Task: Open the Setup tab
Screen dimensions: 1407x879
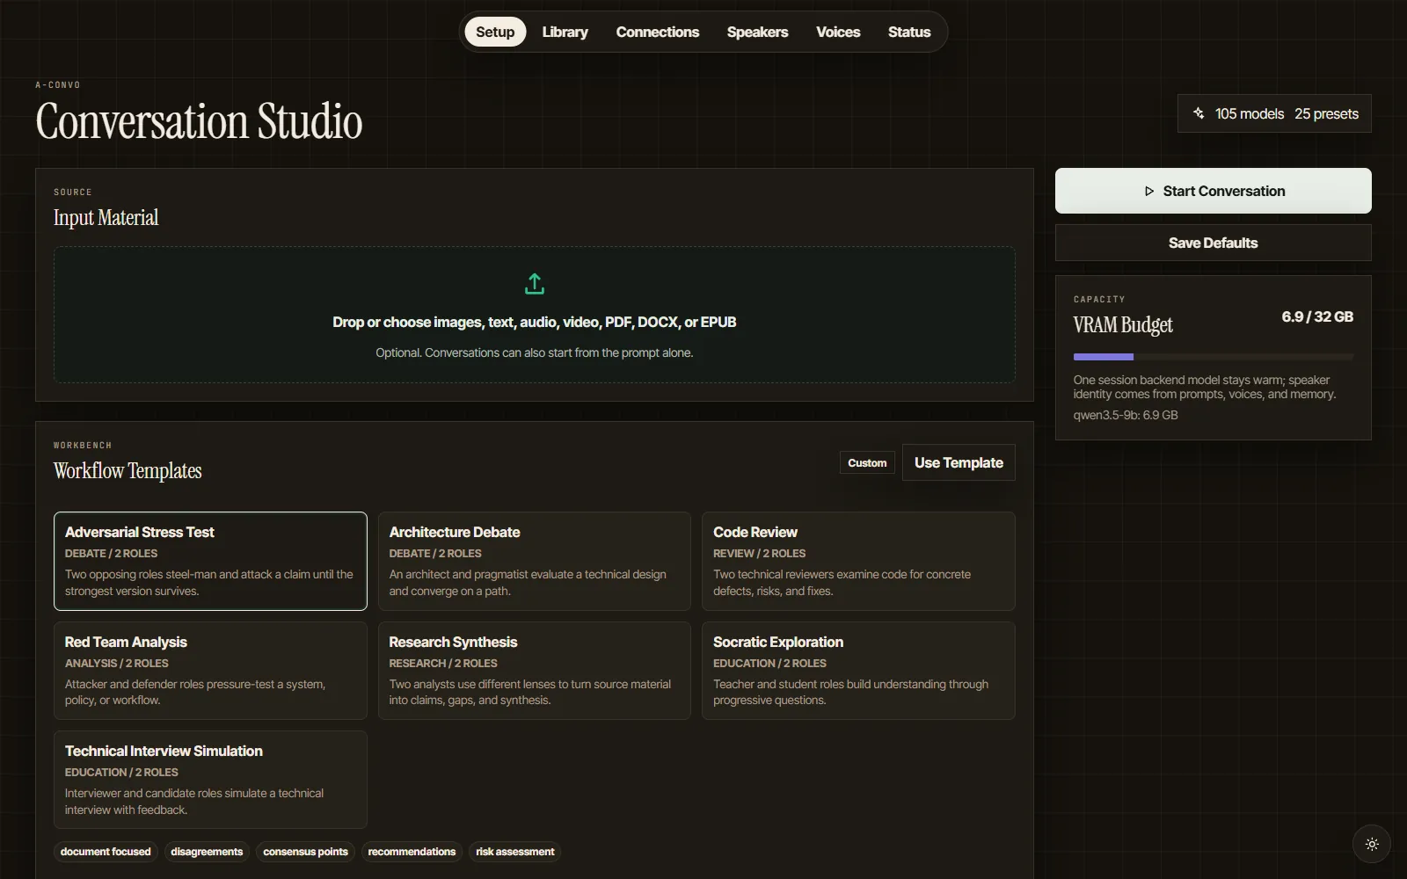Action: [x=495, y=32]
